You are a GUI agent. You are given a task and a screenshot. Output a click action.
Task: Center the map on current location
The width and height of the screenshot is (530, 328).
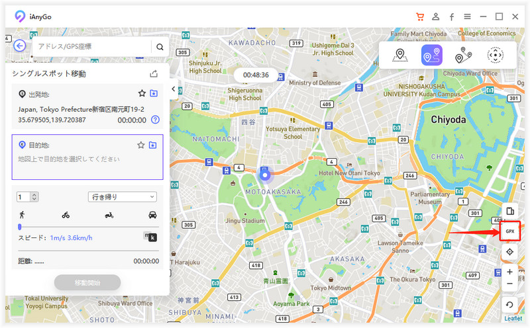509,252
